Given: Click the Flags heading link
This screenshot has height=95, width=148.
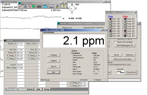Looking at the screenshot, I should (x=125, y=16).
